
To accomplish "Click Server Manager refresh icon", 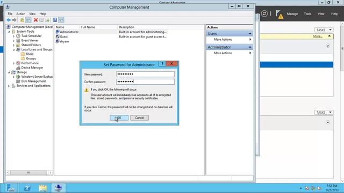I will [264, 14].
